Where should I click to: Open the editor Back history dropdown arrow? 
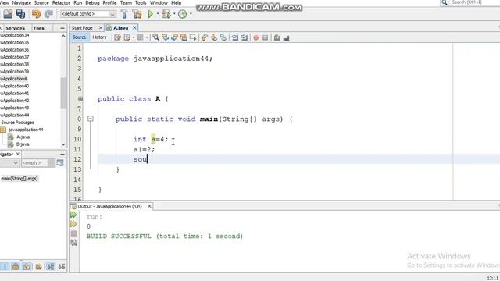click(x=134, y=37)
